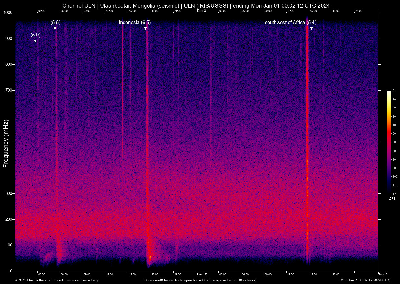400x284 pixels.
Task: Click the 500 mHz frequency tick mark
Action: point(14,142)
